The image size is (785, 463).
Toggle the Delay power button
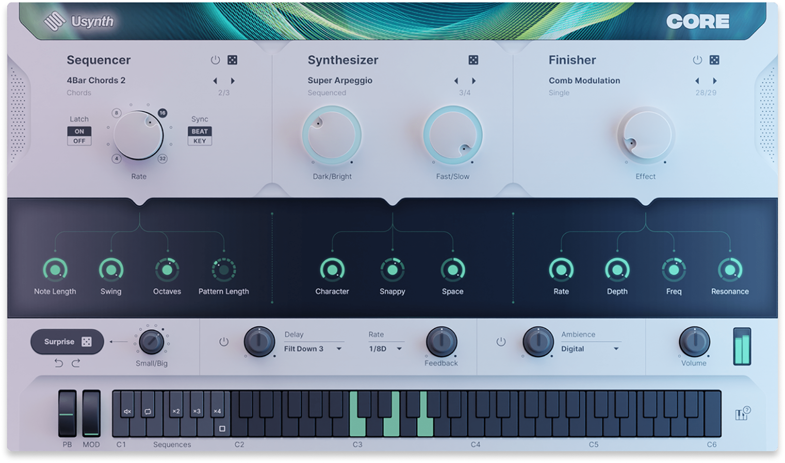[223, 342]
